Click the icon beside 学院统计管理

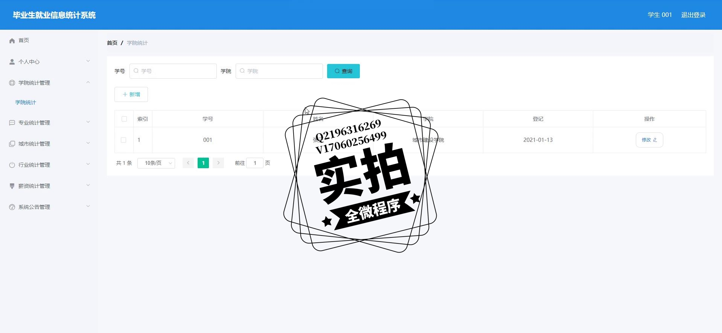click(x=12, y=83)
